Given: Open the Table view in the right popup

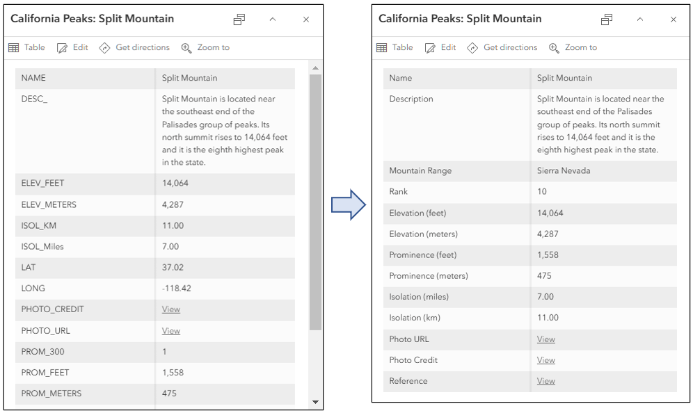Looking at the screenshot, I should pyautogui.click(x=395, y=47).
